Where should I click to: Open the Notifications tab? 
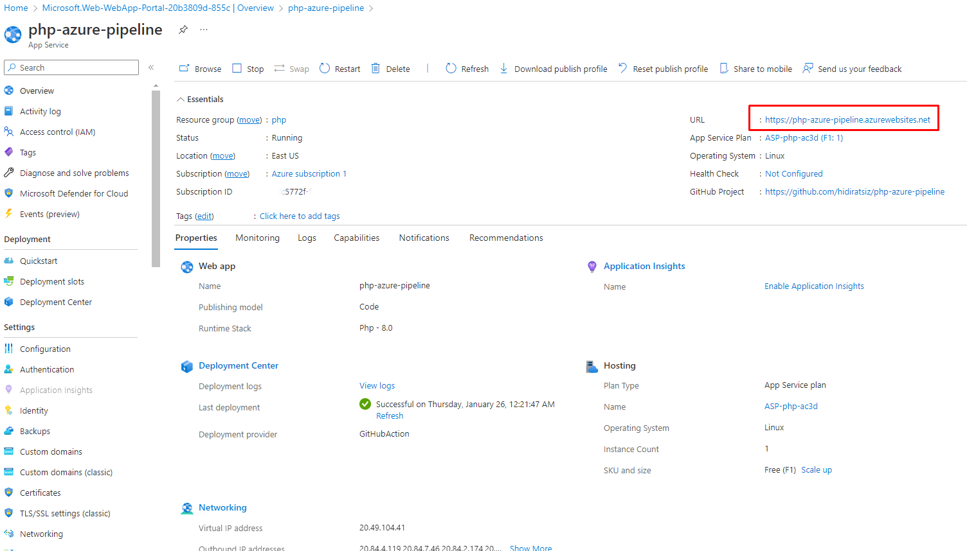coord(424,238)
